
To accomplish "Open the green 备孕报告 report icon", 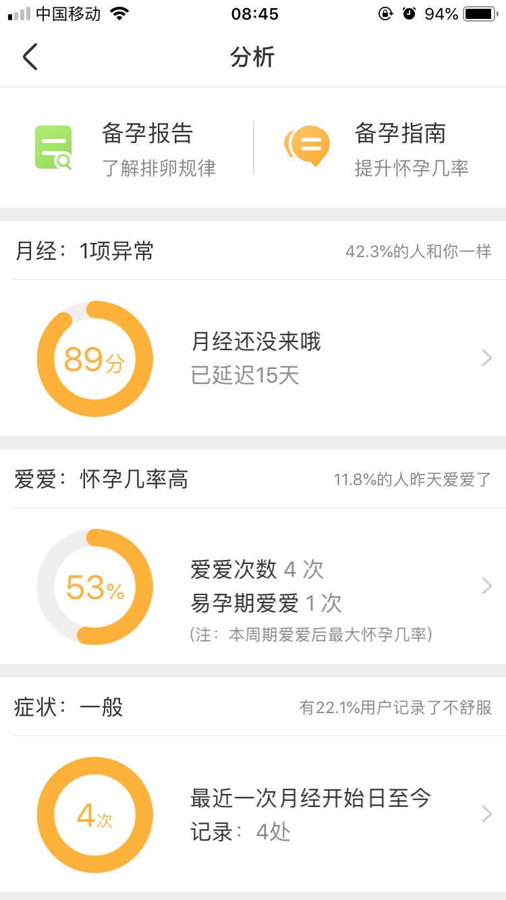I will point(53,147).
